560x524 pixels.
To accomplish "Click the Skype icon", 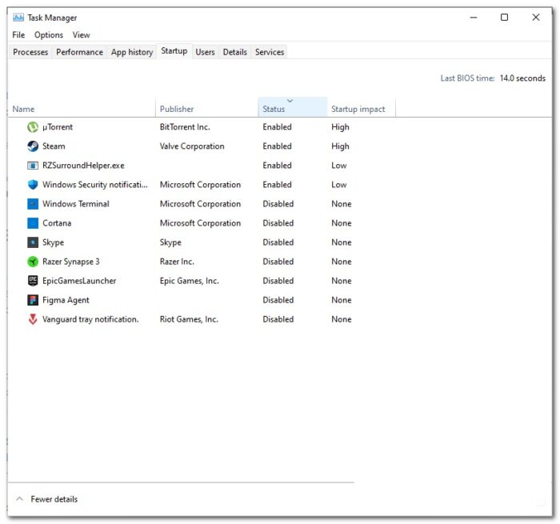I will tap(33, 242).
